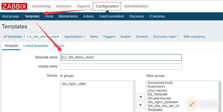Open the Configuration menu
Viewport: 223px width, 112px height.
coord(107,6)
